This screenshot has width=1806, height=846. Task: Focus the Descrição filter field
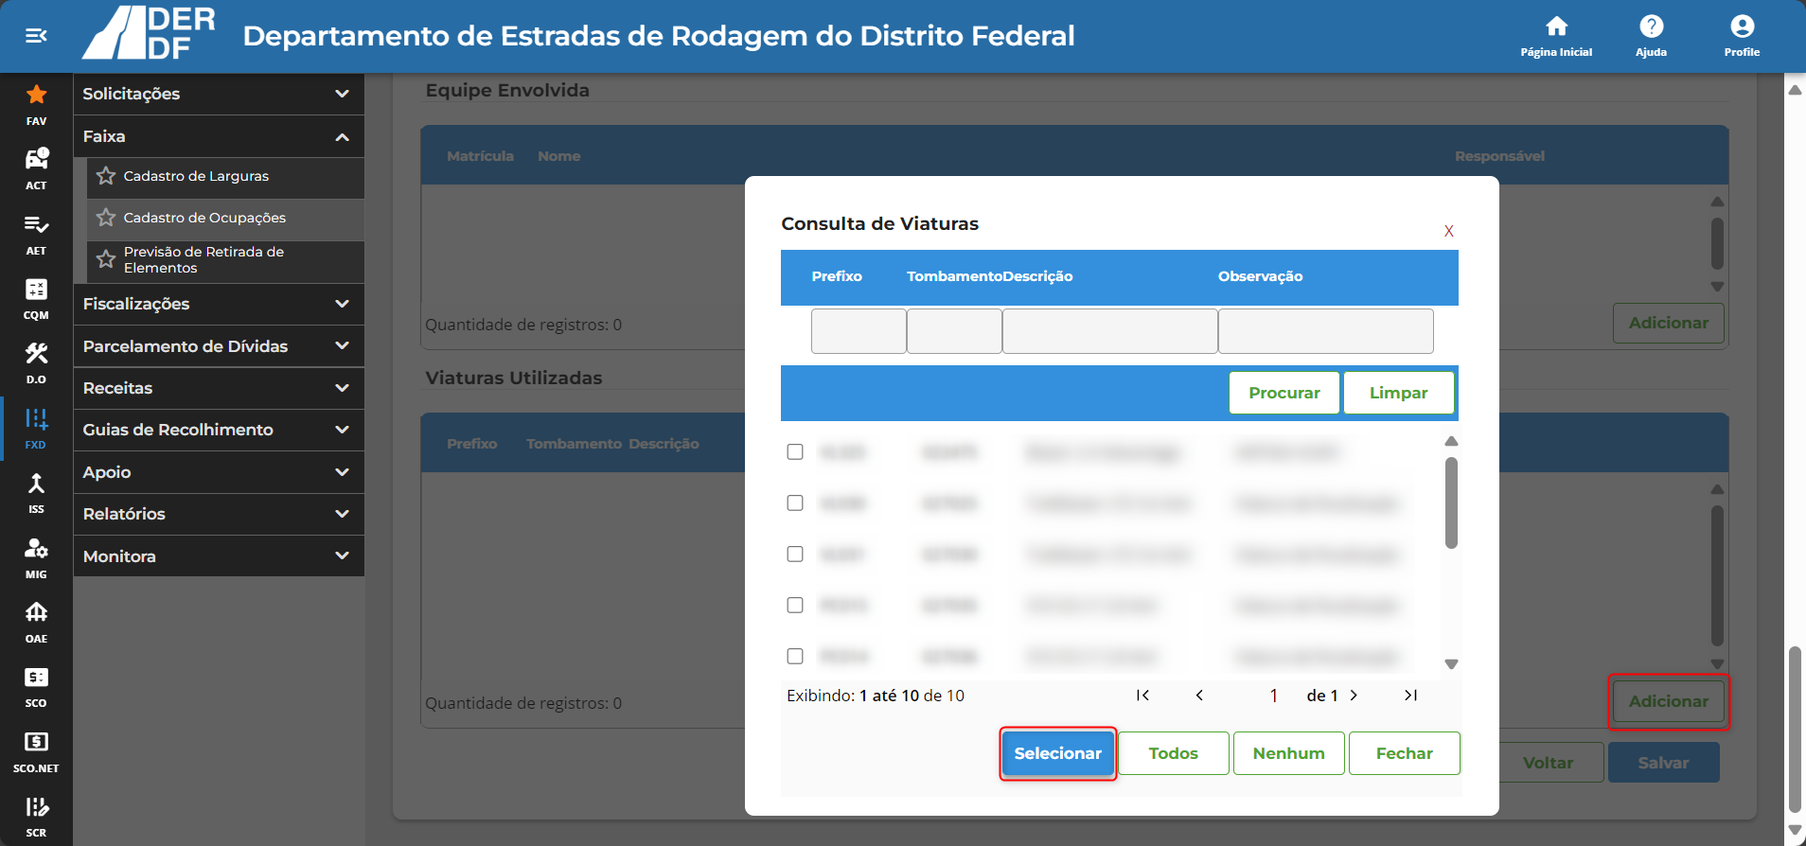click(x=1109, y=331)
